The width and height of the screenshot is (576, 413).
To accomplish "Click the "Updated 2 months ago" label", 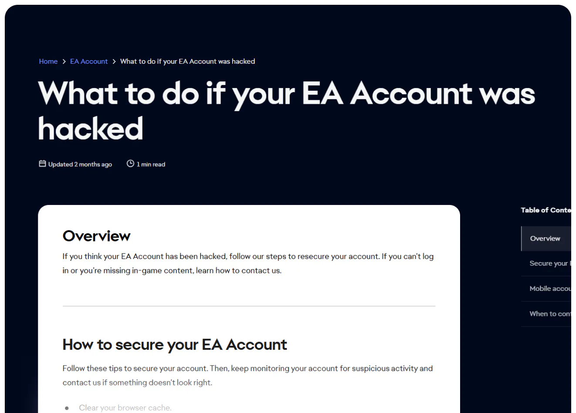I will tap(80, 164).
